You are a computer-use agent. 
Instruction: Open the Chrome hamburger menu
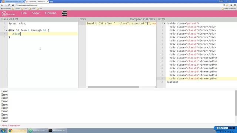[235, 5]
